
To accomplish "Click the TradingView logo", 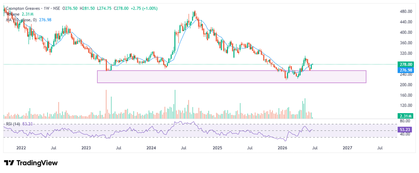I will click(x=31, y=163).
